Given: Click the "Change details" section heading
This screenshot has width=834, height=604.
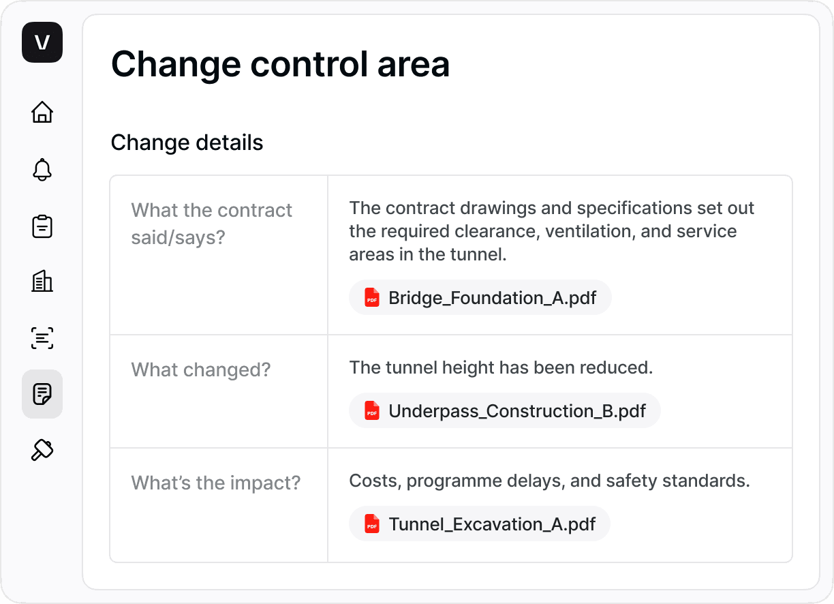Looking at the screenshot, I should coord(187,142).
